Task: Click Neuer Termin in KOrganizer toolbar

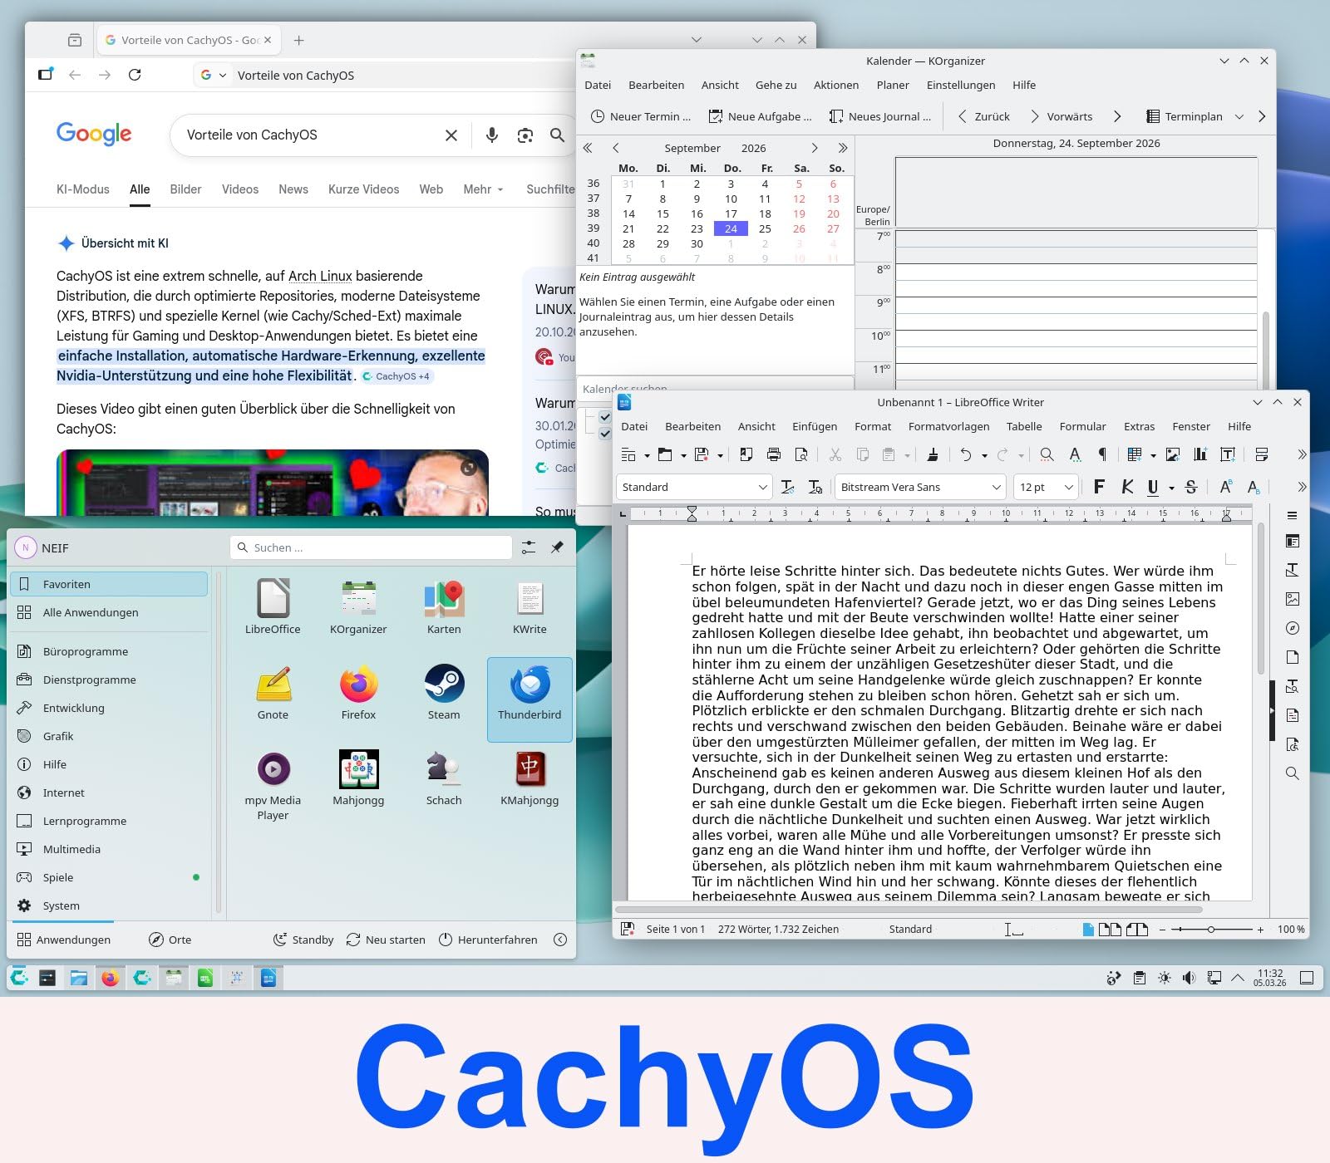Action: 641,116
